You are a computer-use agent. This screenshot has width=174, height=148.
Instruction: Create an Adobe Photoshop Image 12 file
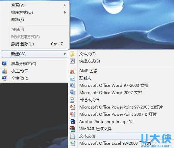pyautogui.click(x=121, y=122)
